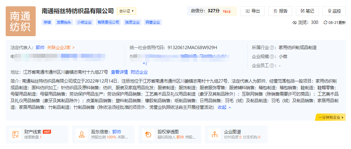Open 关联企业2家 related companies link

(x=61, y=47)
